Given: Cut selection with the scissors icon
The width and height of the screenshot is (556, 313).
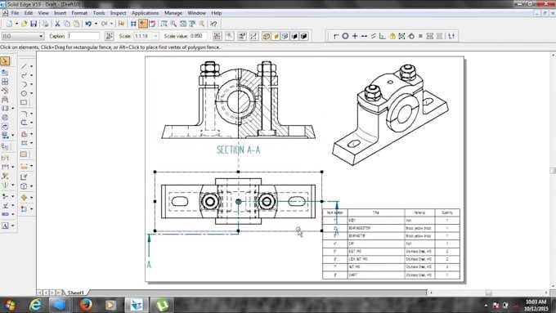Looking at the screenshot, I should coord(57,24).
